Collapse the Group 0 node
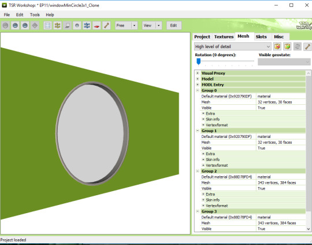The height and width of the screenshot is (245, 312). coord(198,90)
